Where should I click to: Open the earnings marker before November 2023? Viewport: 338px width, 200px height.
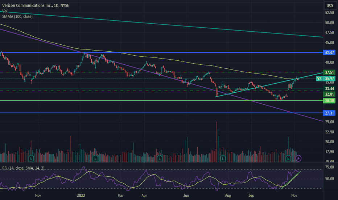click(288, 158)
